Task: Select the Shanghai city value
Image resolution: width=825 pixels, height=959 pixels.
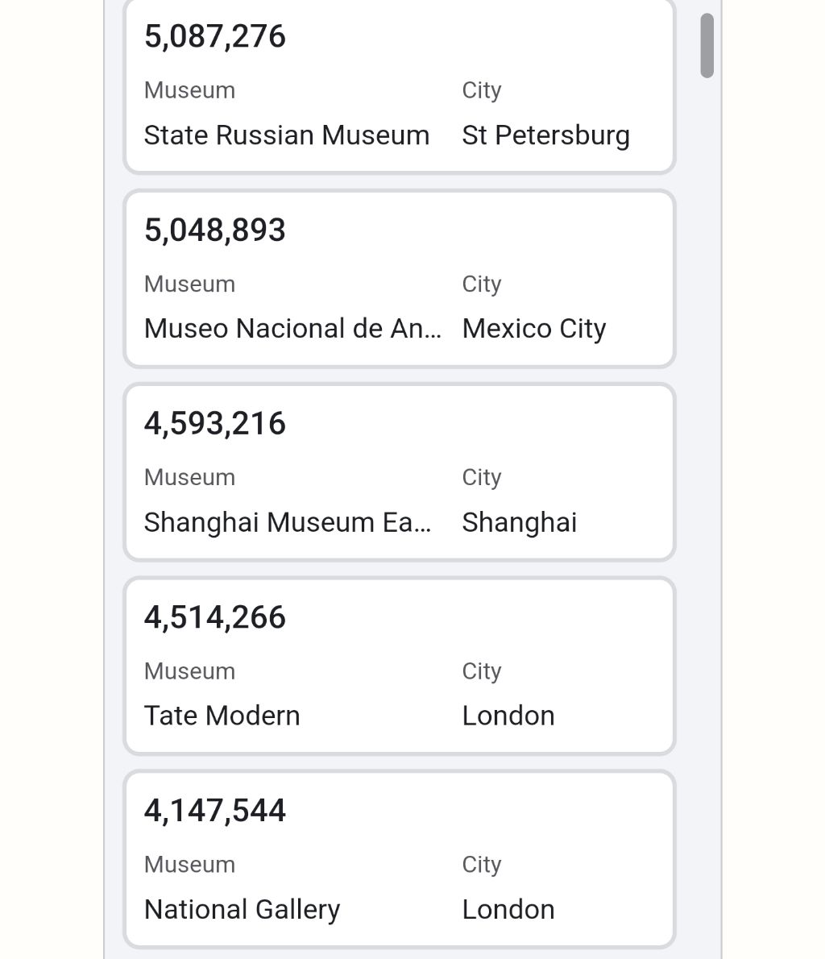Action: (519, 522)
